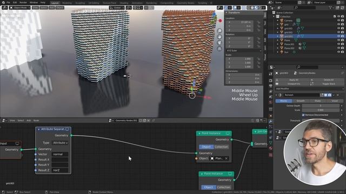Toggle X-ray mode in viewport header
Image resolution: width=346 pixels, height=194 pixels.
(x=244, y=8)
